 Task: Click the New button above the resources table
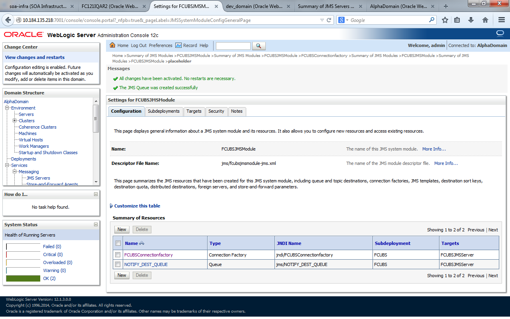[x=122, y=230]
